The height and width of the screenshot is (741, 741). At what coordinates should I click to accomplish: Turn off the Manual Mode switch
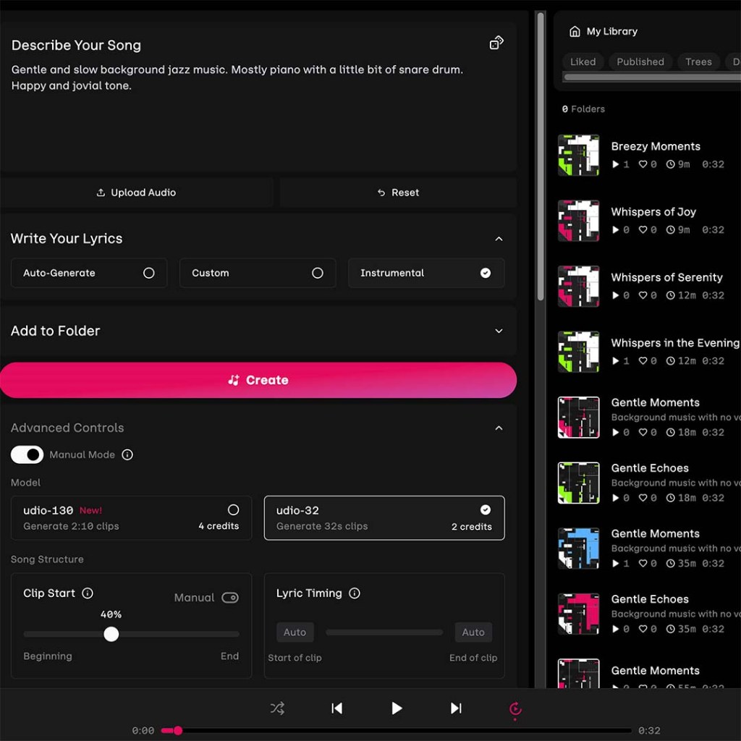coord(27,455)
